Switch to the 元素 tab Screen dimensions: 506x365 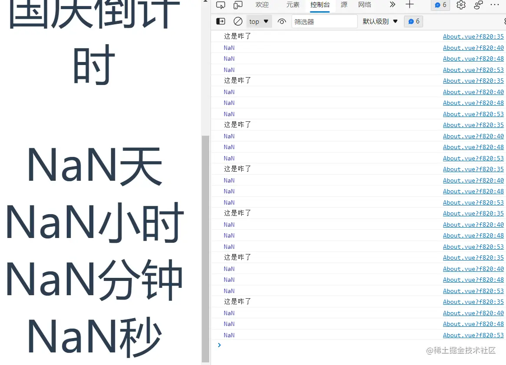tap(292, 5)
